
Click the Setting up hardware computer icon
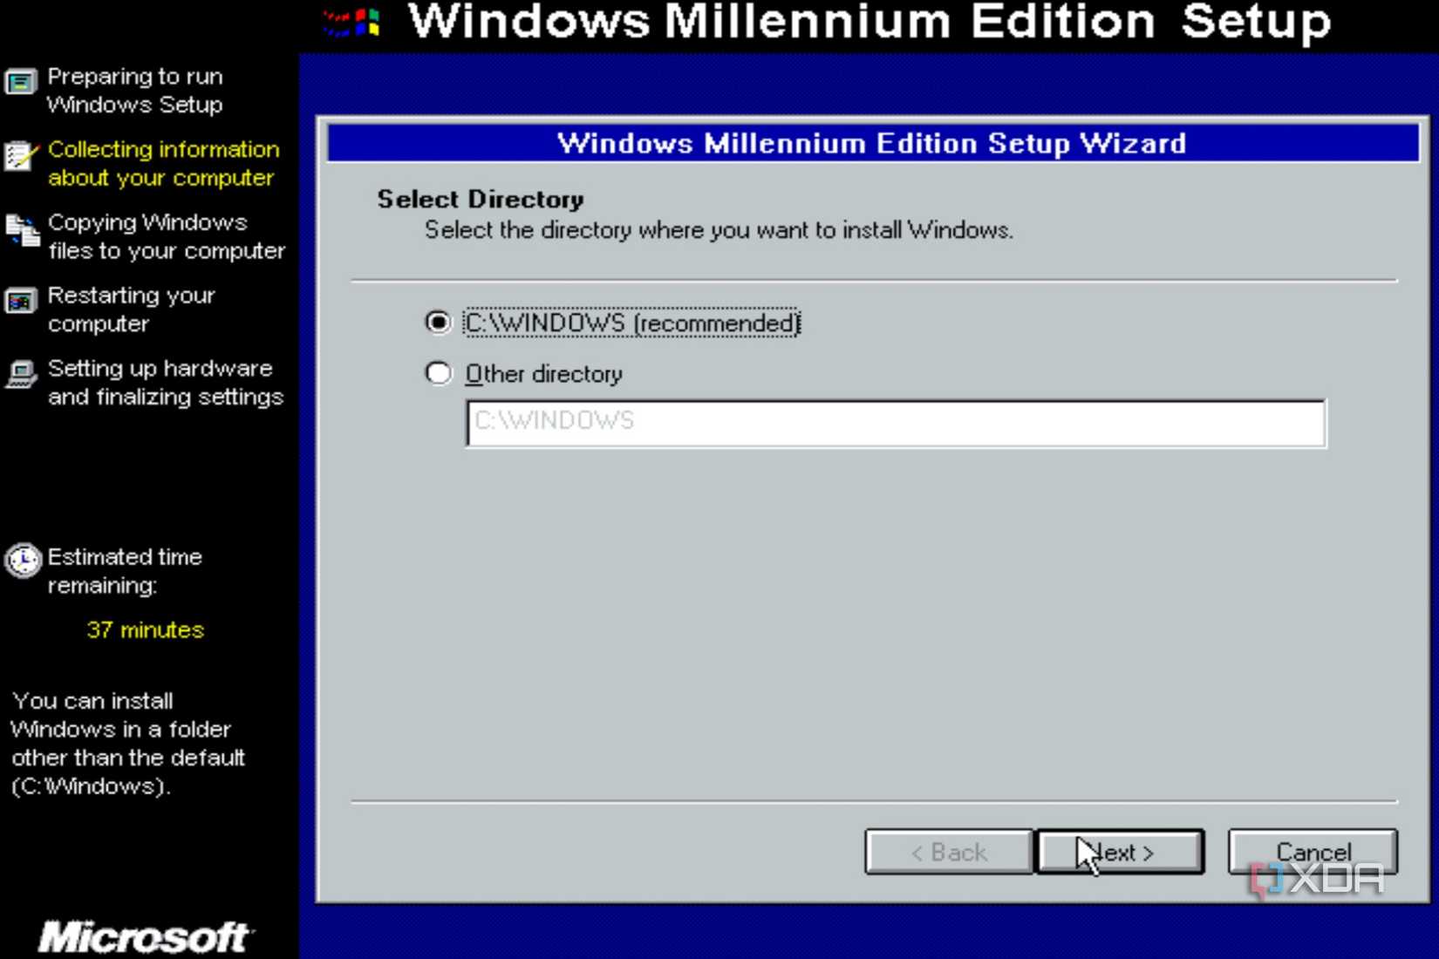[x=20, y=375]
